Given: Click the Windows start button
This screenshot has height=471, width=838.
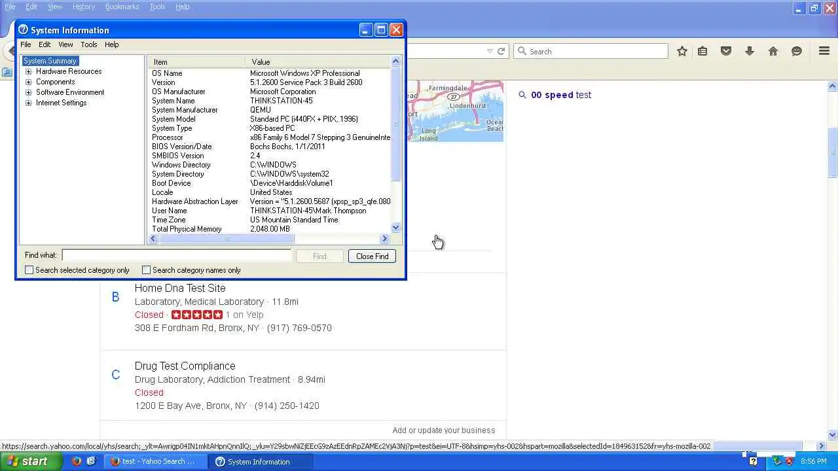Looking at the screenshot, I should click(x=31, y=461).
